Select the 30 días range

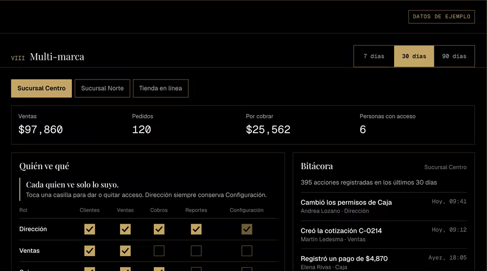[414, 56]
